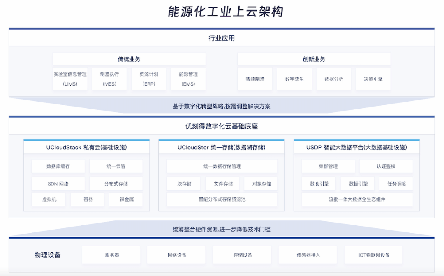
Task: Click the 数据分析 box
Action: coord(333,79)
